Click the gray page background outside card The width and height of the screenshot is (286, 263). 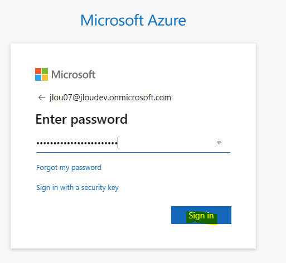click(272, 130)
